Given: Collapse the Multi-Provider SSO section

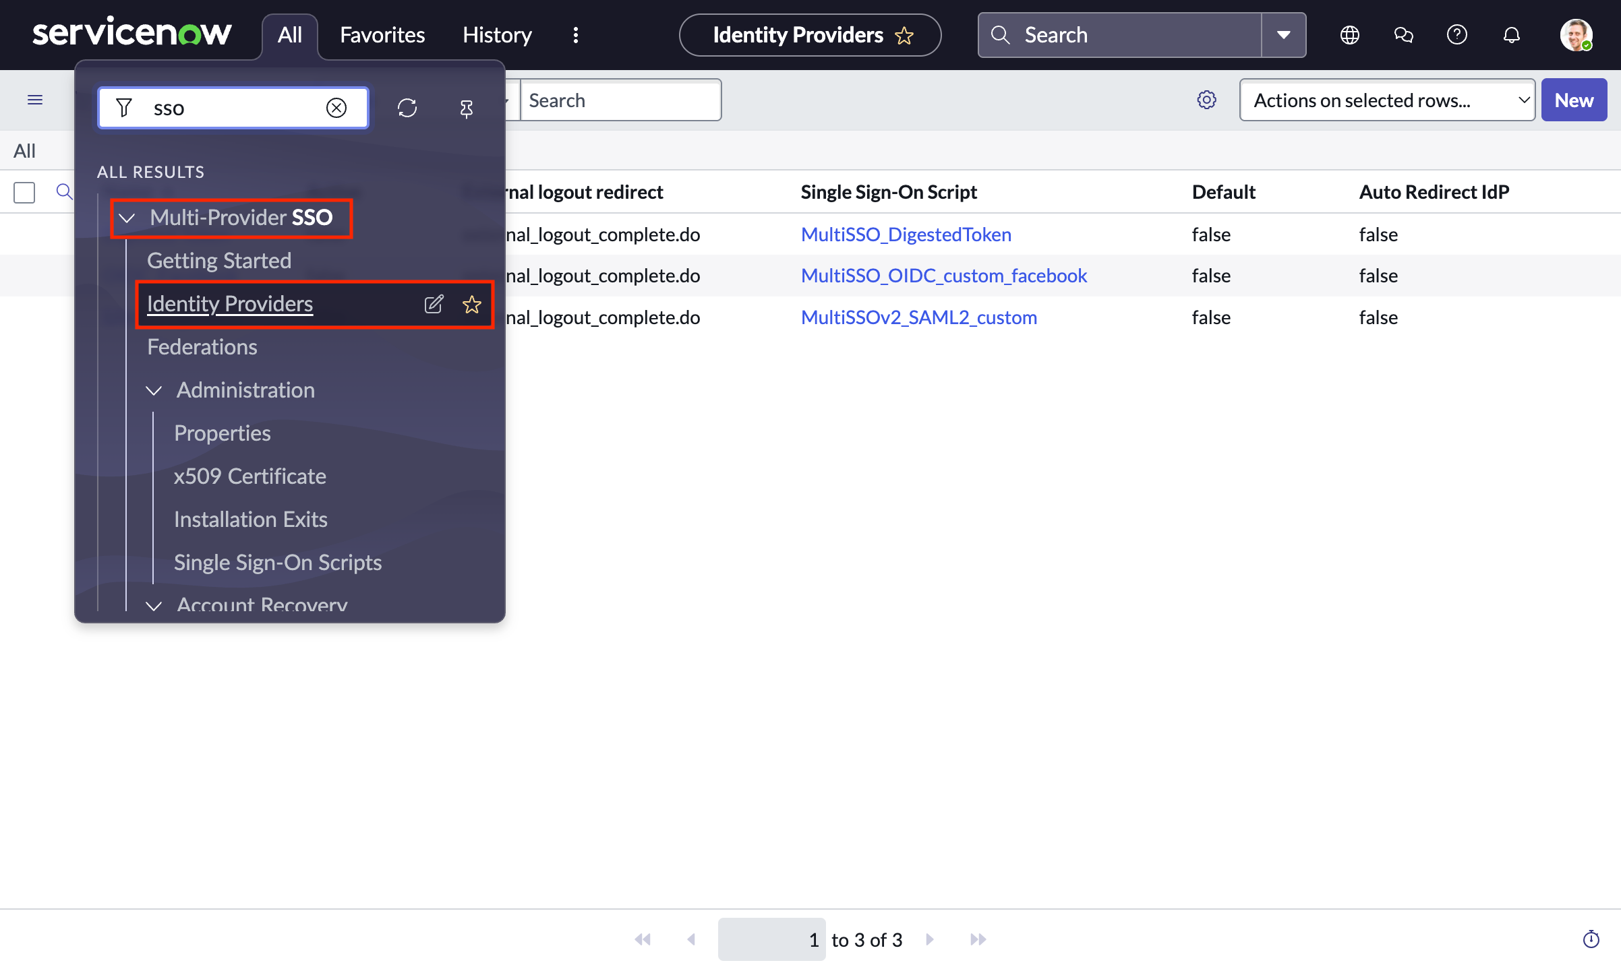Looking at the screenshot, I should coord(127,218).
